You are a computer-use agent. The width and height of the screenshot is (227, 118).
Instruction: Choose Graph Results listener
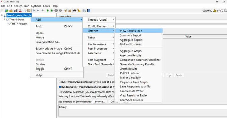click(139, 69)
